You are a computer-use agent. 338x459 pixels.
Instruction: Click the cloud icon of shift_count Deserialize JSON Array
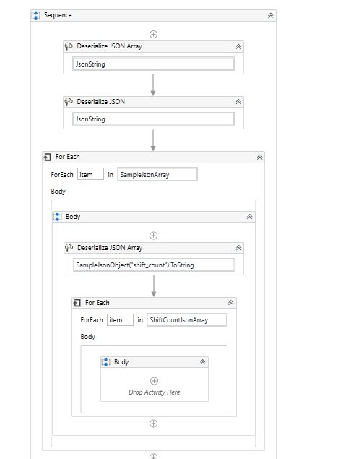pyautogui.click(x=69, y=248)
